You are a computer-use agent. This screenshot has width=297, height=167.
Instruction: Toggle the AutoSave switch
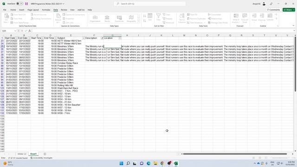(x=19, y=4)
